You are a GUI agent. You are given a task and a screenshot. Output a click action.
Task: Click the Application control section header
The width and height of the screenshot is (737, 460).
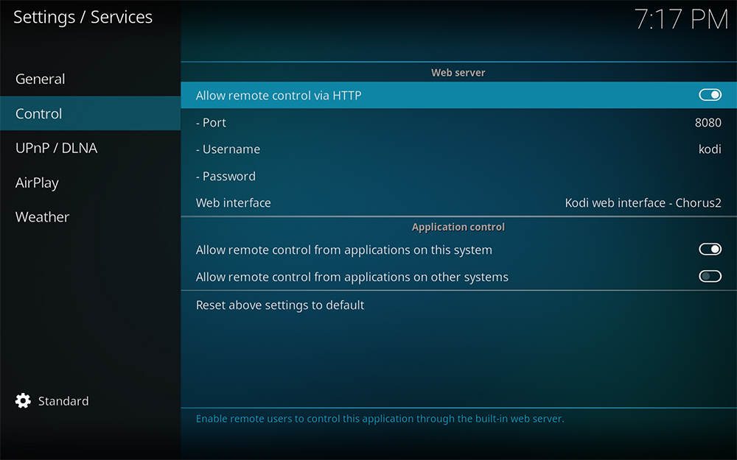[458, 227]
